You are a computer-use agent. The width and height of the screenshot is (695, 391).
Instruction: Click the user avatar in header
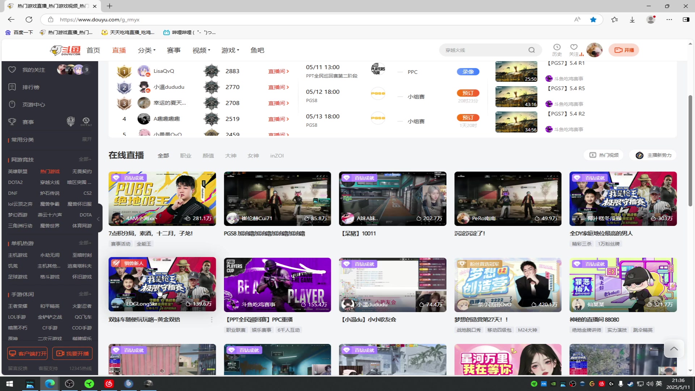[594, 50]
